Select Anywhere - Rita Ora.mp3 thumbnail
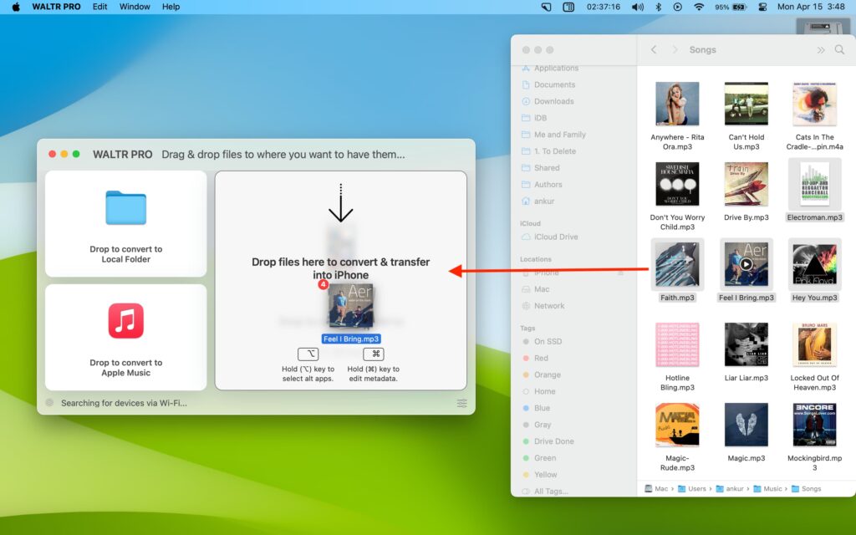This screenshot has height=535, width=856. 677,104
